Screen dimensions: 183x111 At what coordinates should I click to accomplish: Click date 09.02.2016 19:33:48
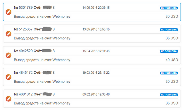[96, 95]
